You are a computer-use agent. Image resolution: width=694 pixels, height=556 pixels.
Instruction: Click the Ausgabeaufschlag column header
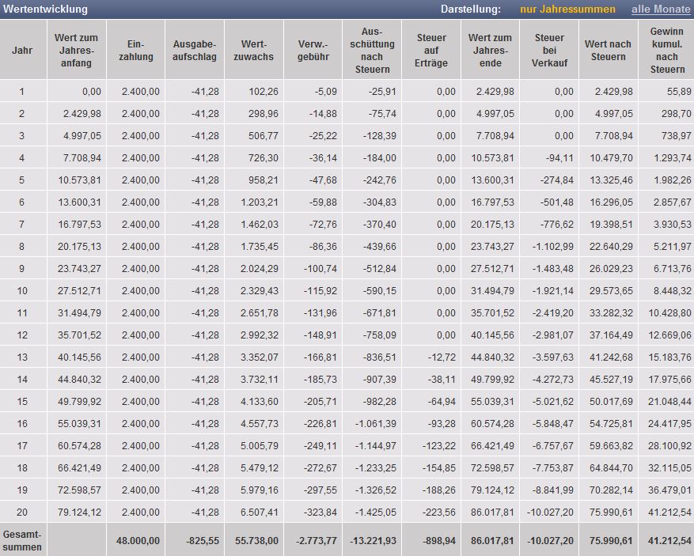tap(195, 50)
